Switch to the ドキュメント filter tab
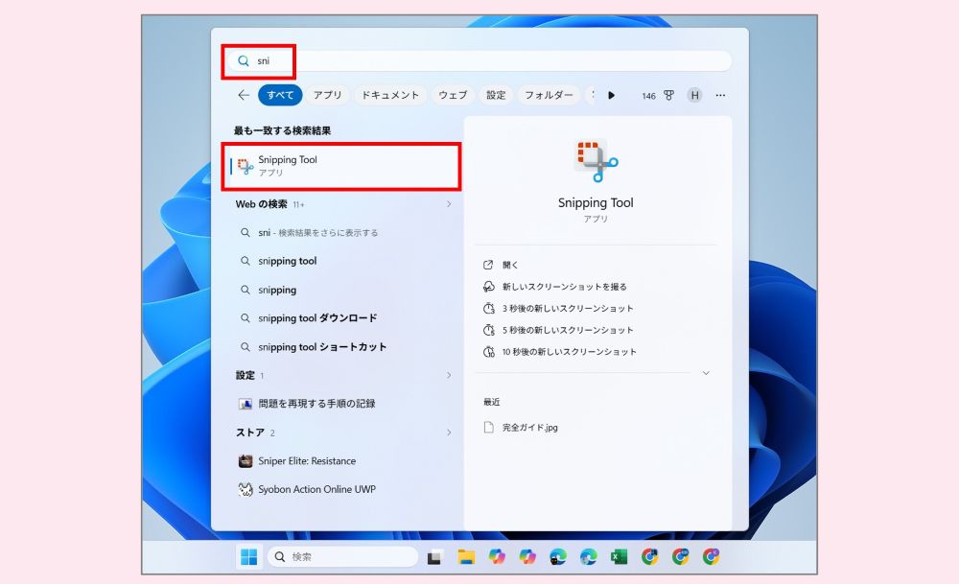 (390, 95)
